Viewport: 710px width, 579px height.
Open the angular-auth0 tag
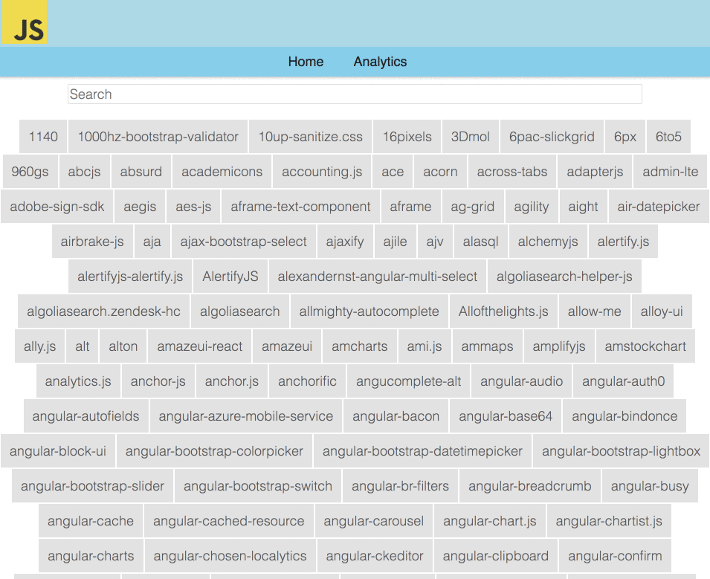pos(624,381)
